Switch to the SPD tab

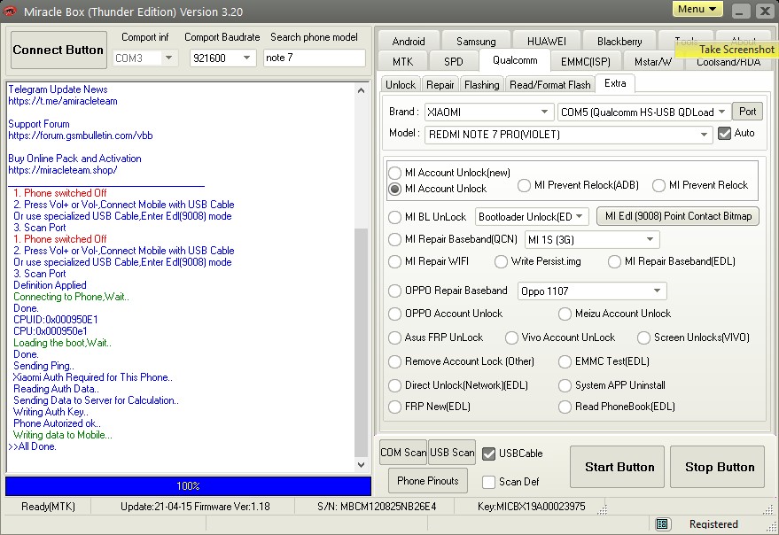pos(454,62)
